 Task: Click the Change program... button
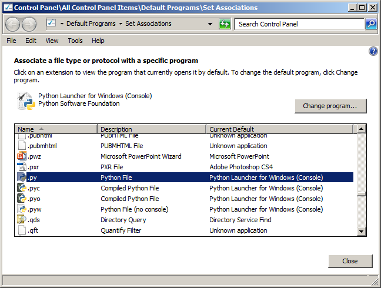click(330, 106)
